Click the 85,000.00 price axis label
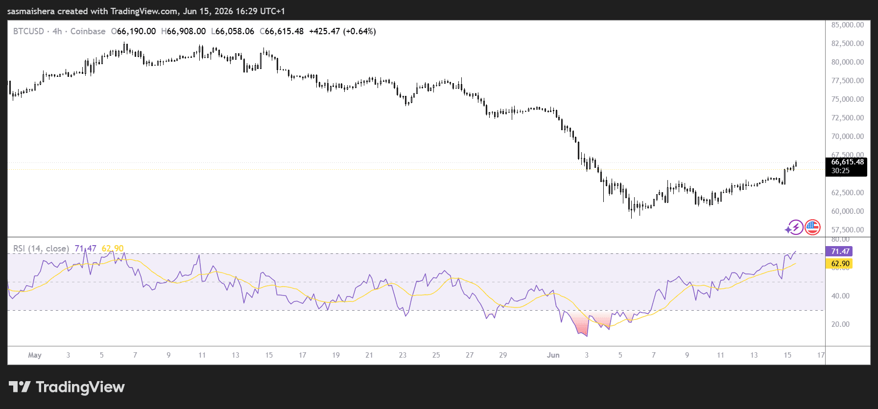Image resolution: width=878 pixels, height=409 pixels. point(848,25)
